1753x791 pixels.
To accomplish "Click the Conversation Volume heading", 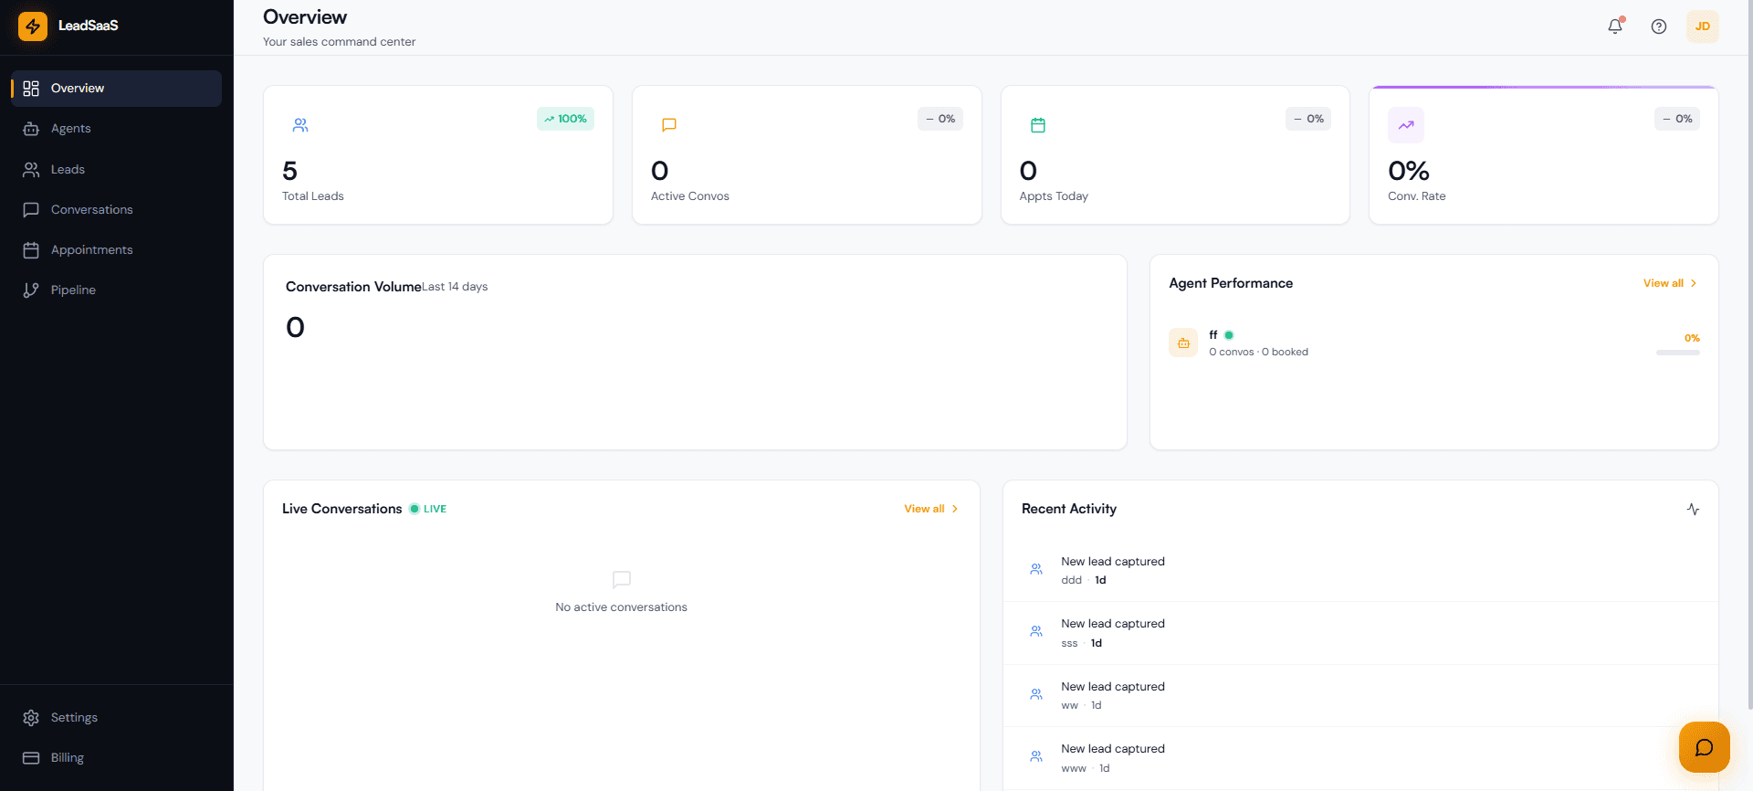I will (x=353, y=287).
